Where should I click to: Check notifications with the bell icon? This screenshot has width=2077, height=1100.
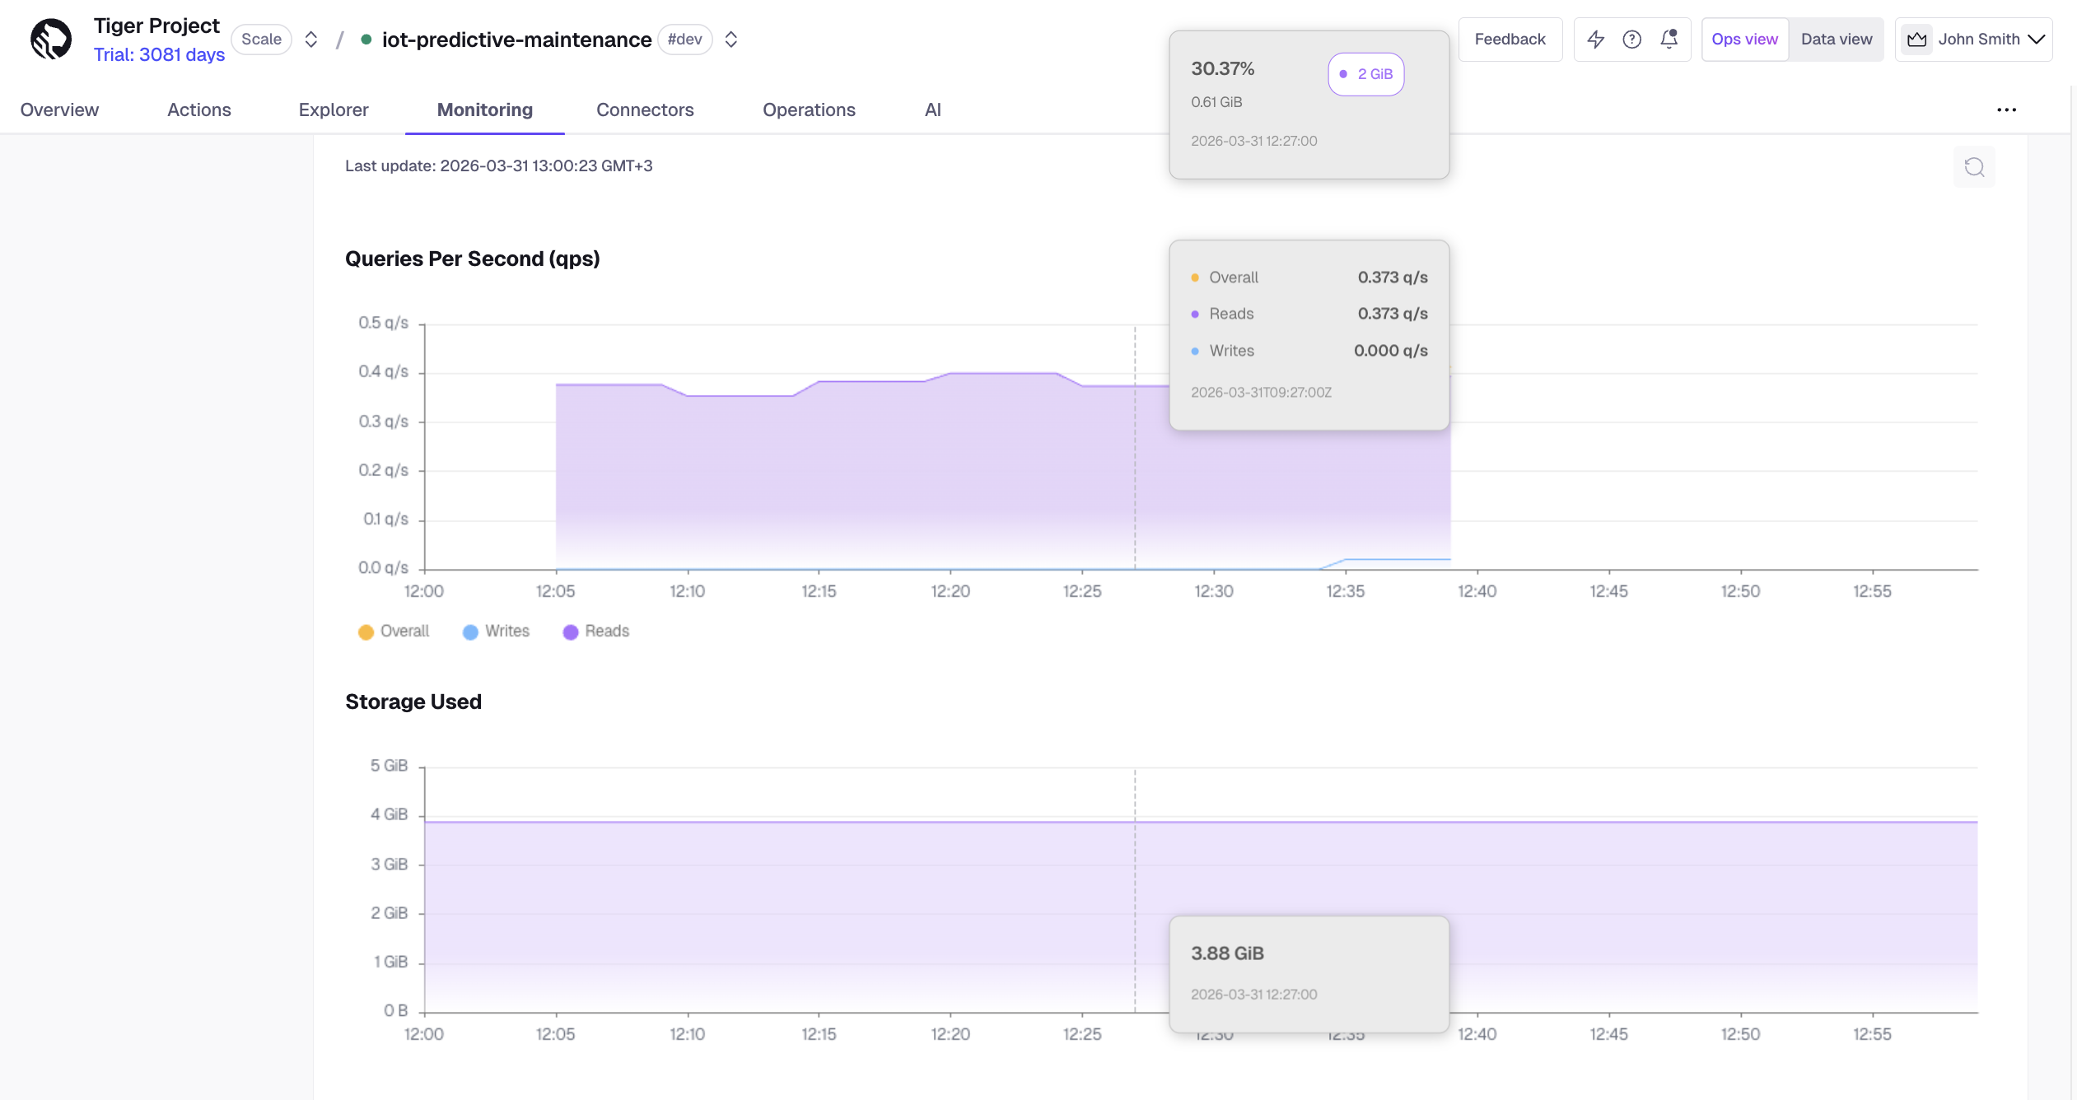point(1669,39)
